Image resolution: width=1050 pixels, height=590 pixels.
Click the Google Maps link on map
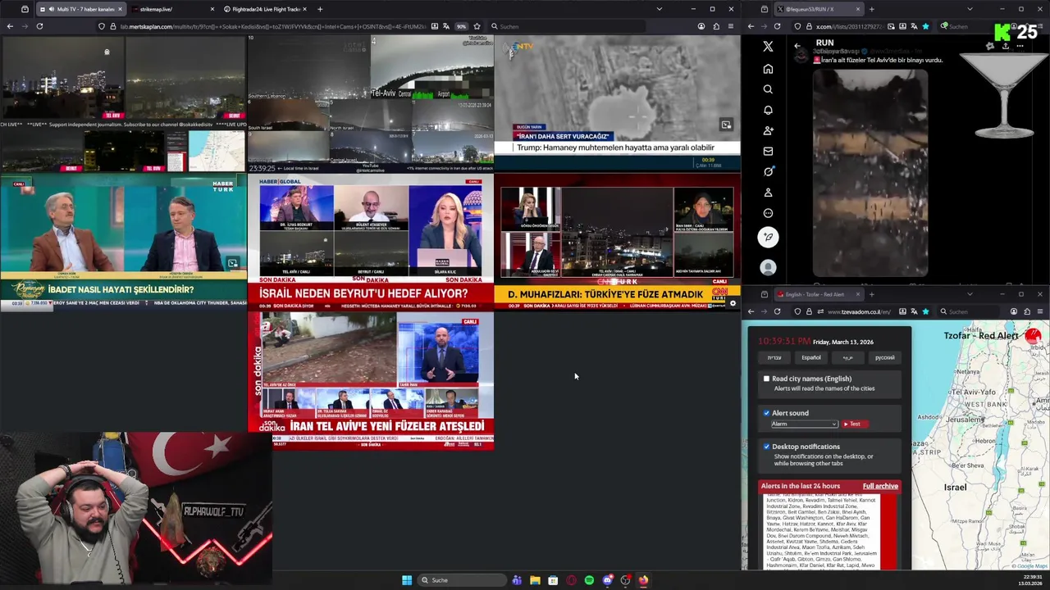click(x=1031, y=565)
